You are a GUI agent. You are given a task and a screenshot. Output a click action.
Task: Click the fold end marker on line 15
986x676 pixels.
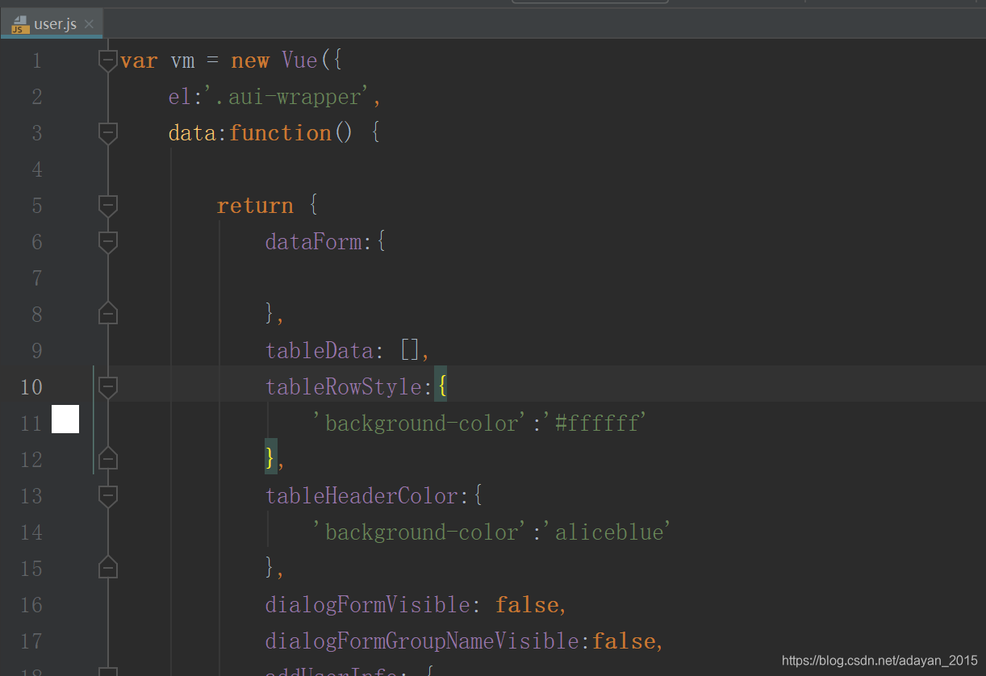pos(108,568)
